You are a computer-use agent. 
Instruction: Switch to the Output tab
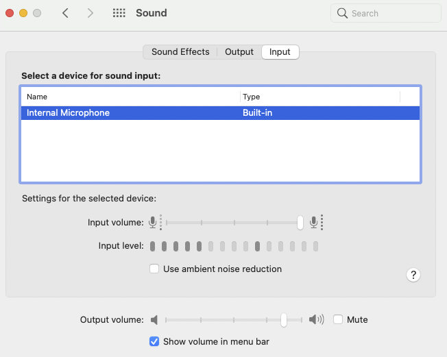click(x=239, y=52)
